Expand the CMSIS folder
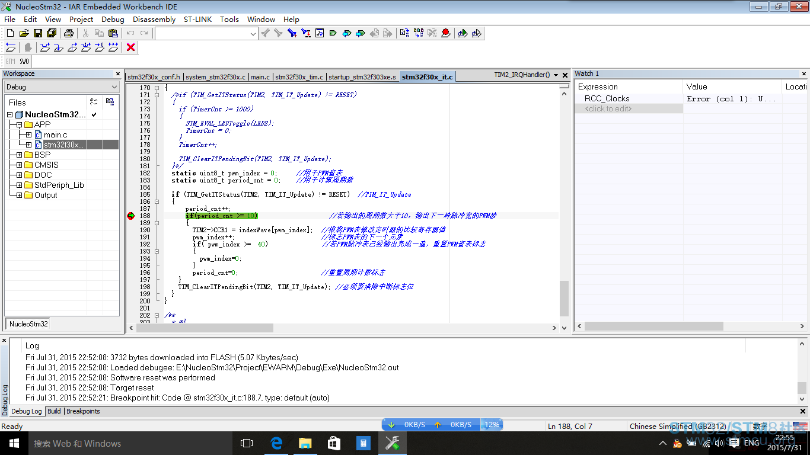810x455 pixels. pyautogui.click(x=19, y=165)
